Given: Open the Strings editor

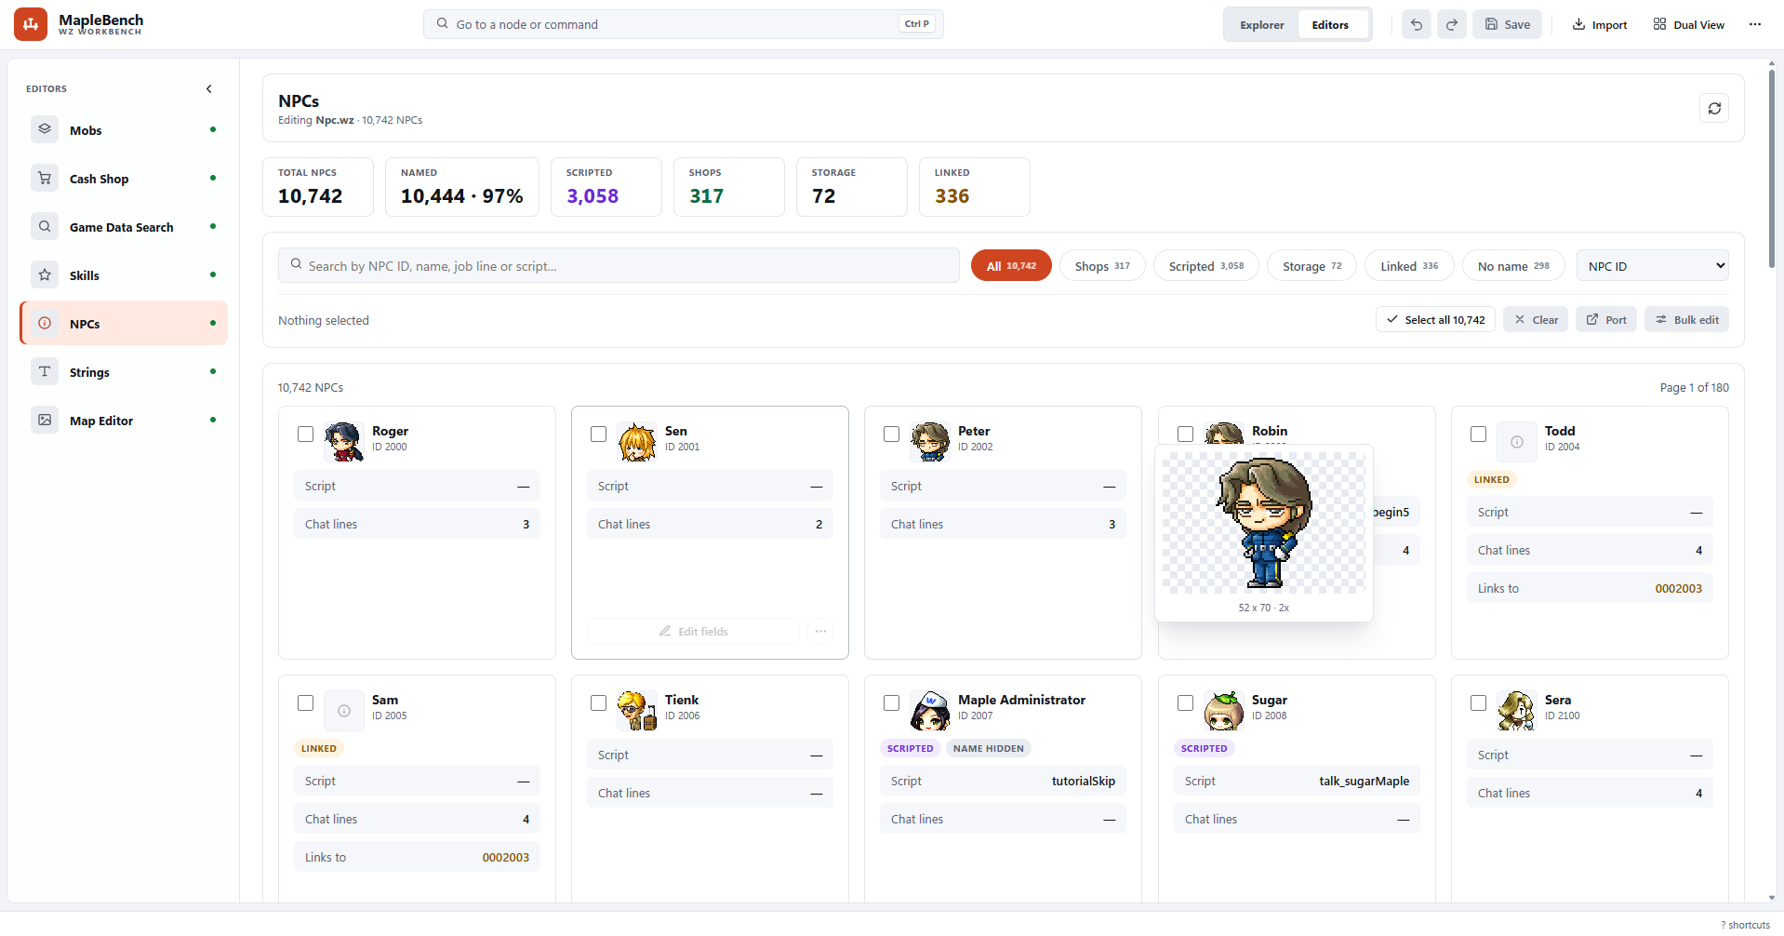Looking at the screenshot, I should pos(124,371).
